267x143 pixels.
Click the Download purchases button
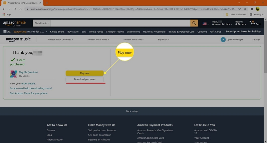84,79
